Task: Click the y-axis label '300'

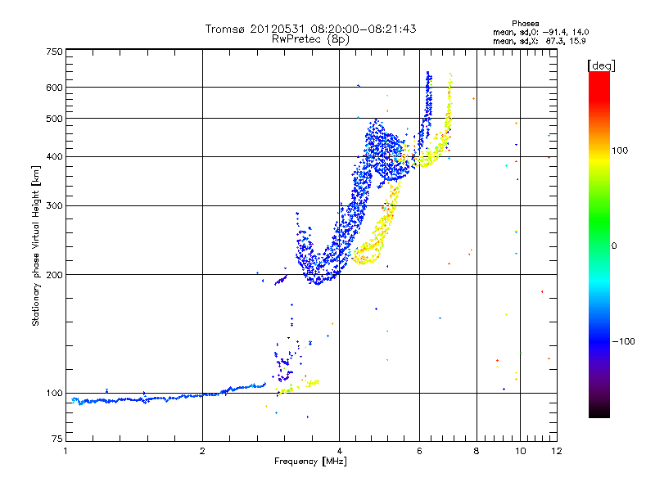Action: point(54,206)
